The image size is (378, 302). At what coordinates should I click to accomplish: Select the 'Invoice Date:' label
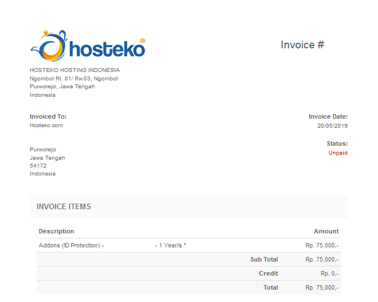[328, 116]
